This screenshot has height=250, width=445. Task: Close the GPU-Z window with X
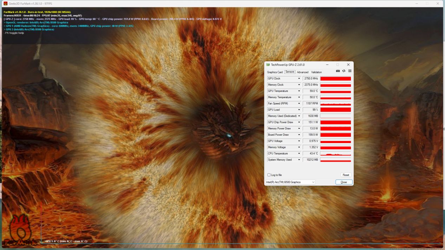[x=348, y=65]
